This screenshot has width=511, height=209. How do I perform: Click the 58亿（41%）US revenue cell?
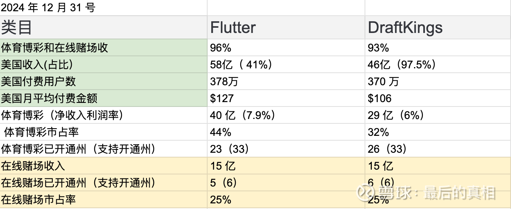pos(286,65)
